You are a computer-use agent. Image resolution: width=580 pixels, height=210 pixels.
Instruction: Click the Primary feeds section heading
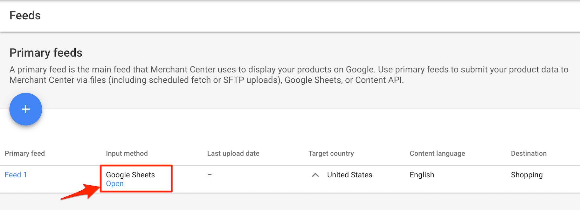coord(46,53)
